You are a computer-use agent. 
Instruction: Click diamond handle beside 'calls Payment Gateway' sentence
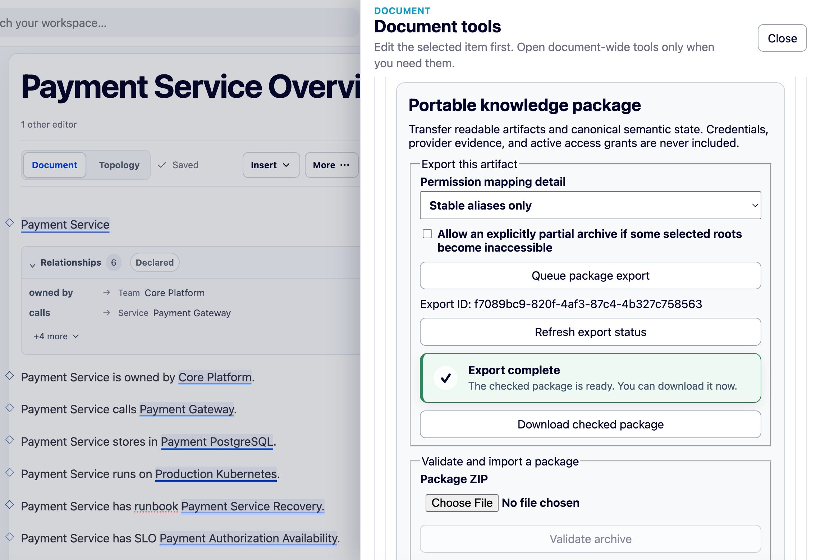coord(10,408)
